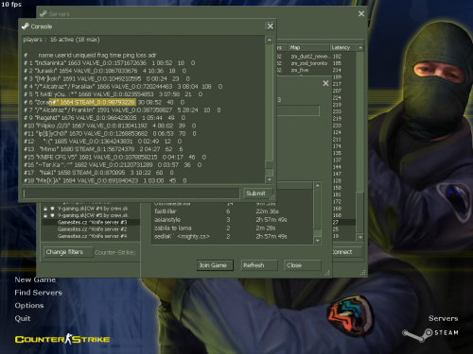This screenshot has width=473, height=354.
Task: Focus the console command input field
Action: (x=131, y=194)
